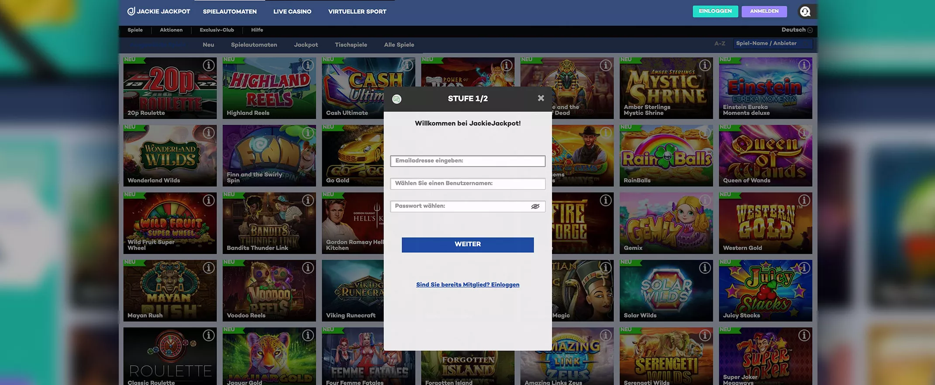Click the Weiter button
This screenshot has height=385, width=935.
(x=468, y=245)
